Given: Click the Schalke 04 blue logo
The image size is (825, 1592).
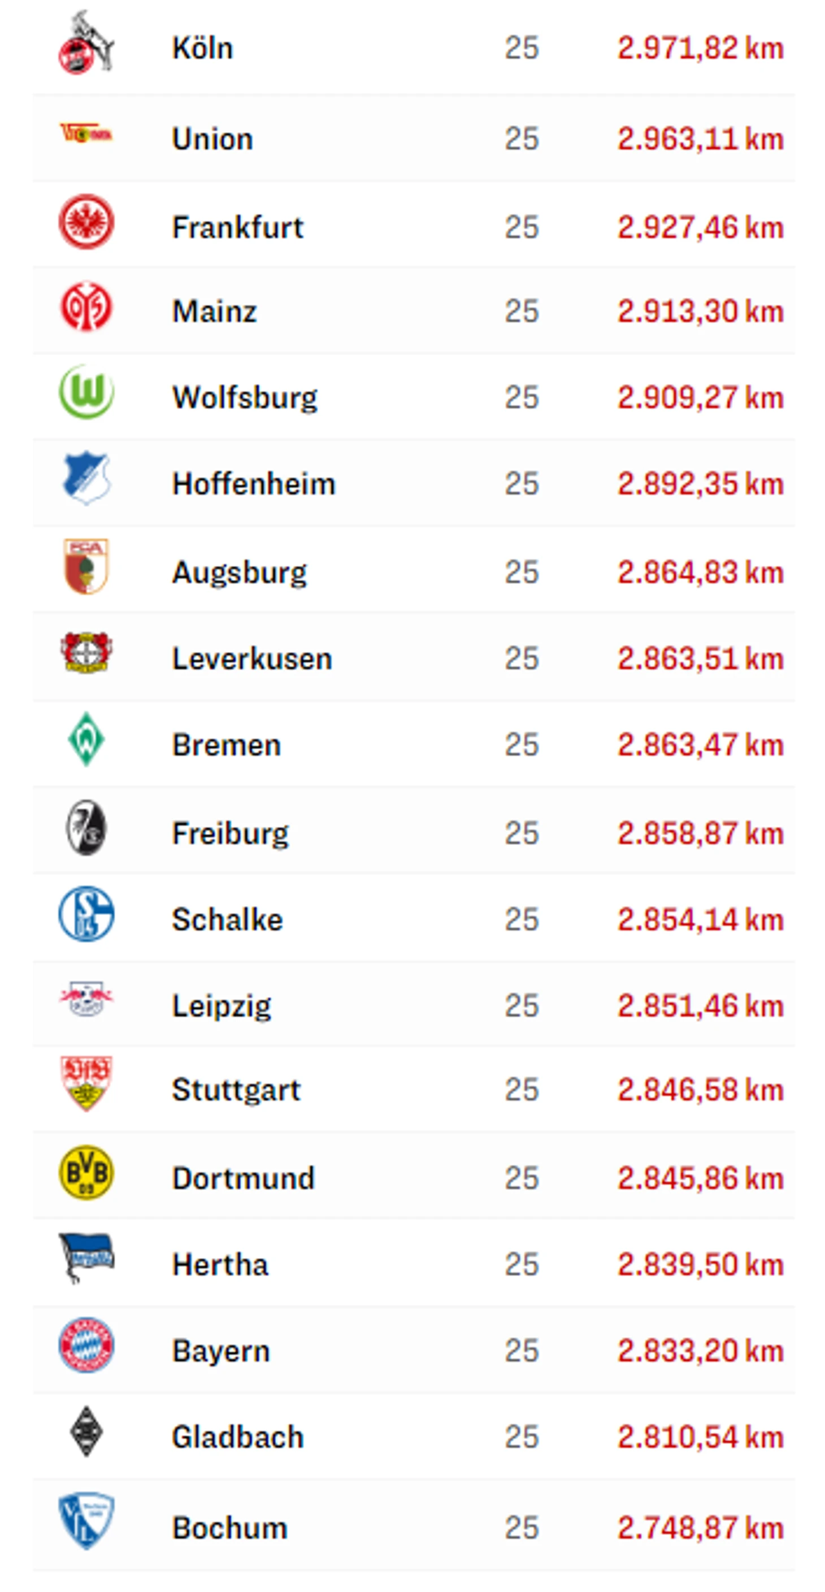Looking at the screenshot, I should (86, 914).
